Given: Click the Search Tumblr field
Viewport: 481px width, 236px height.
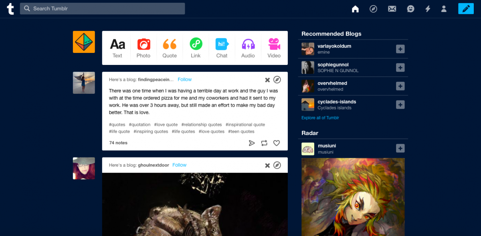Looking at the screenshot, I should click(x=102, y=8).
